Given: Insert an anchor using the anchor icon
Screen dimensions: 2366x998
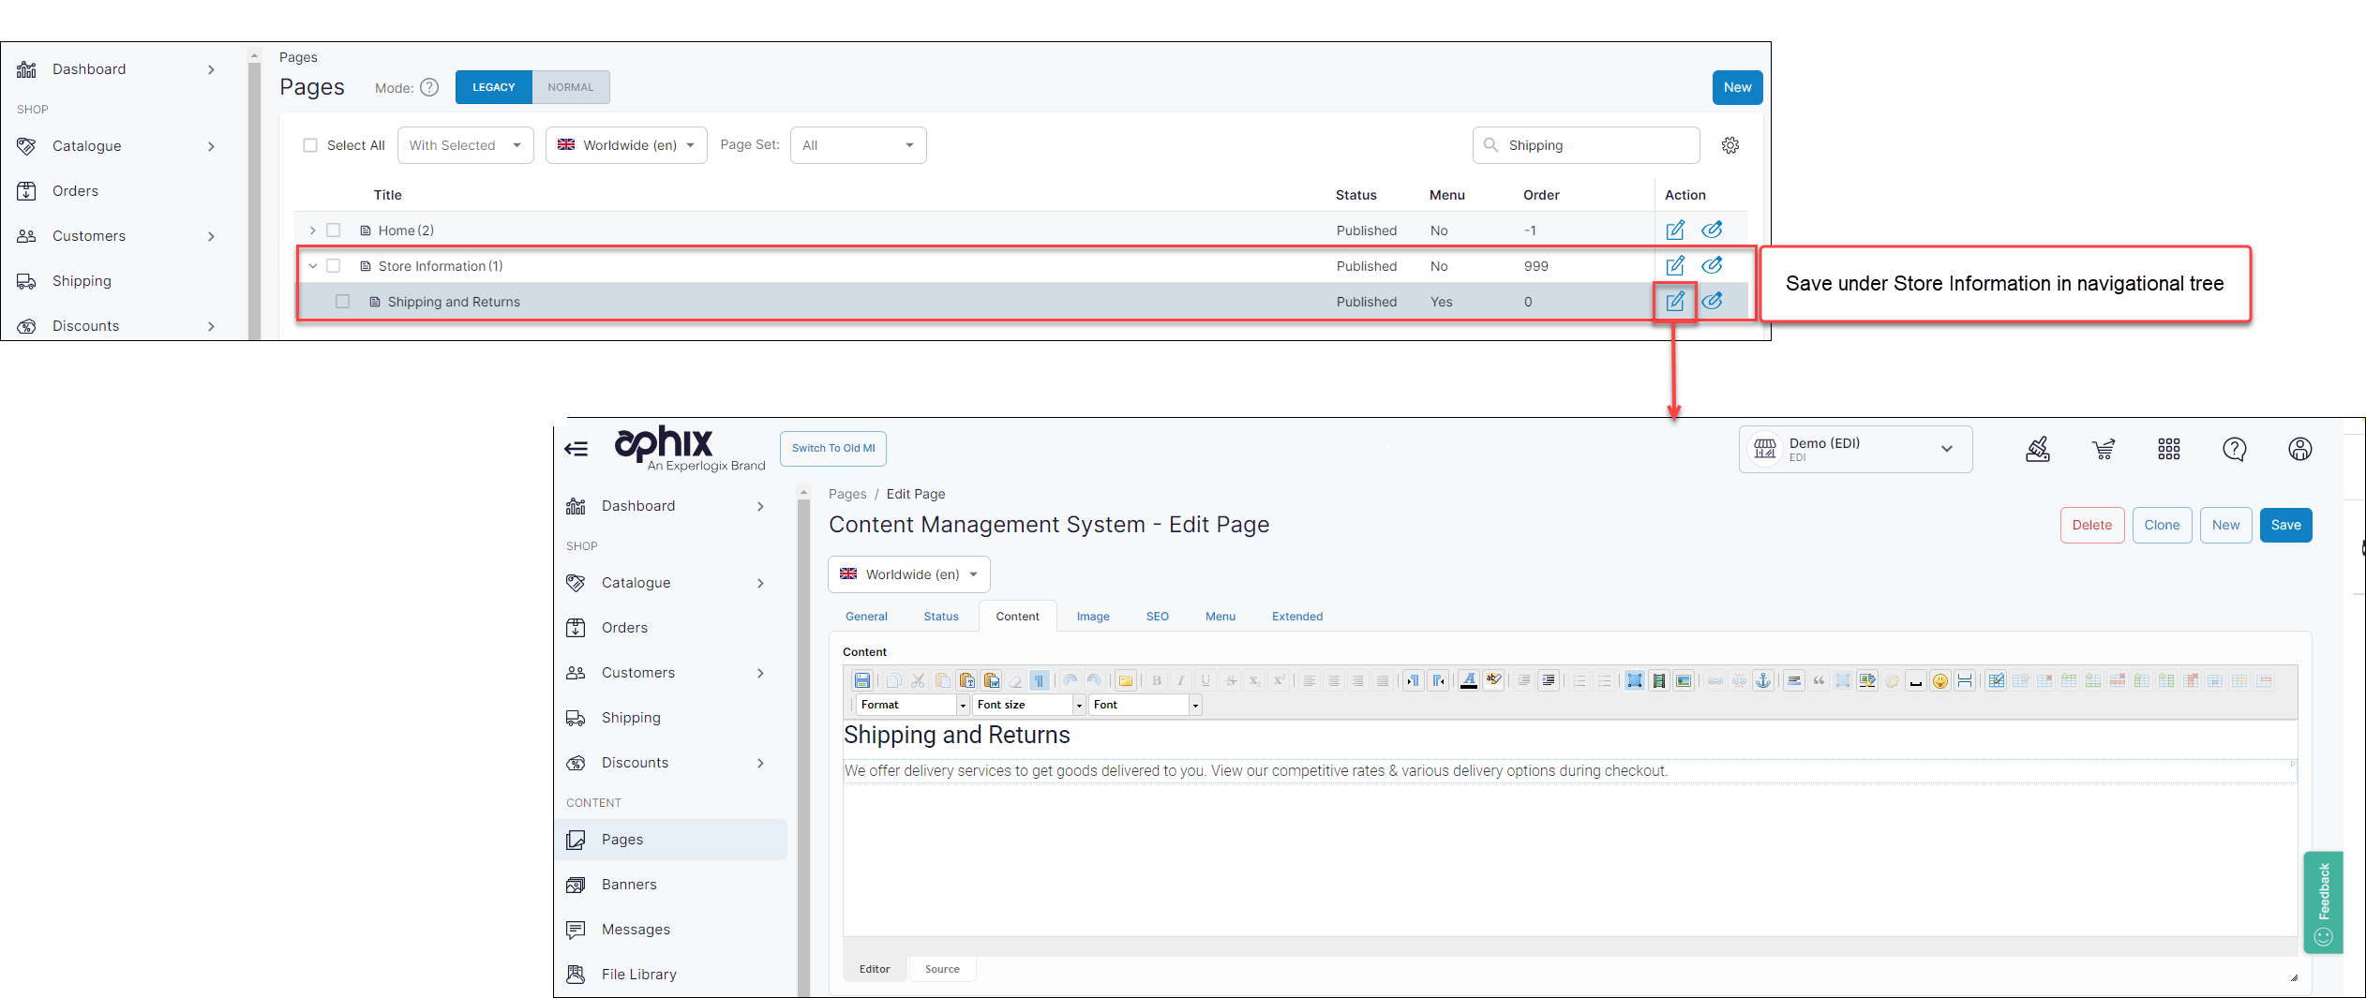Looking at the screenshot, I should [x=1762, y=680].
